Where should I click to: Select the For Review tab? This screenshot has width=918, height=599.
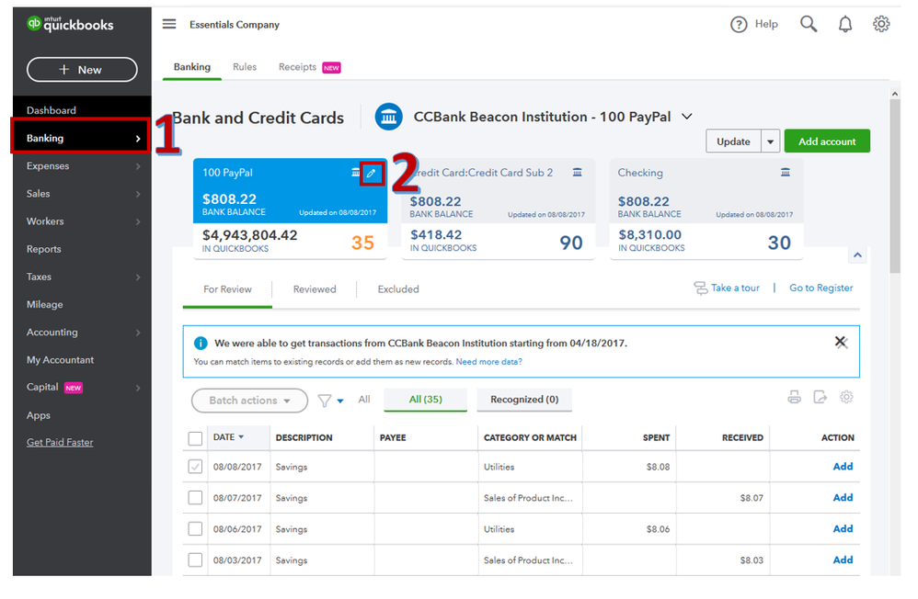227,289
